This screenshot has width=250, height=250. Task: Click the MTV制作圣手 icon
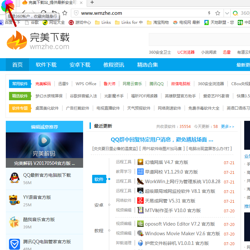(140, 210)
